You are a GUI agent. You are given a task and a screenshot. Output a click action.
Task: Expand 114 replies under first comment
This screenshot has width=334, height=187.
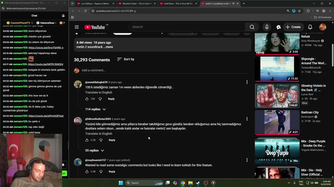(x=96, y=109)
